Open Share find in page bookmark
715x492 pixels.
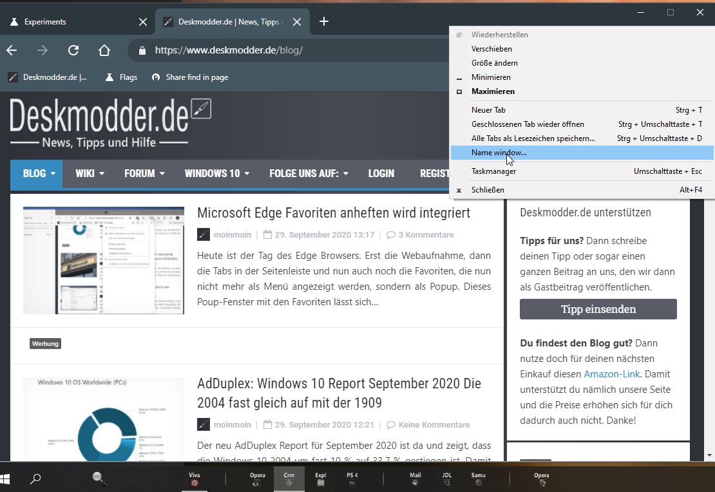pyautogui.click(x=189, y=77)
